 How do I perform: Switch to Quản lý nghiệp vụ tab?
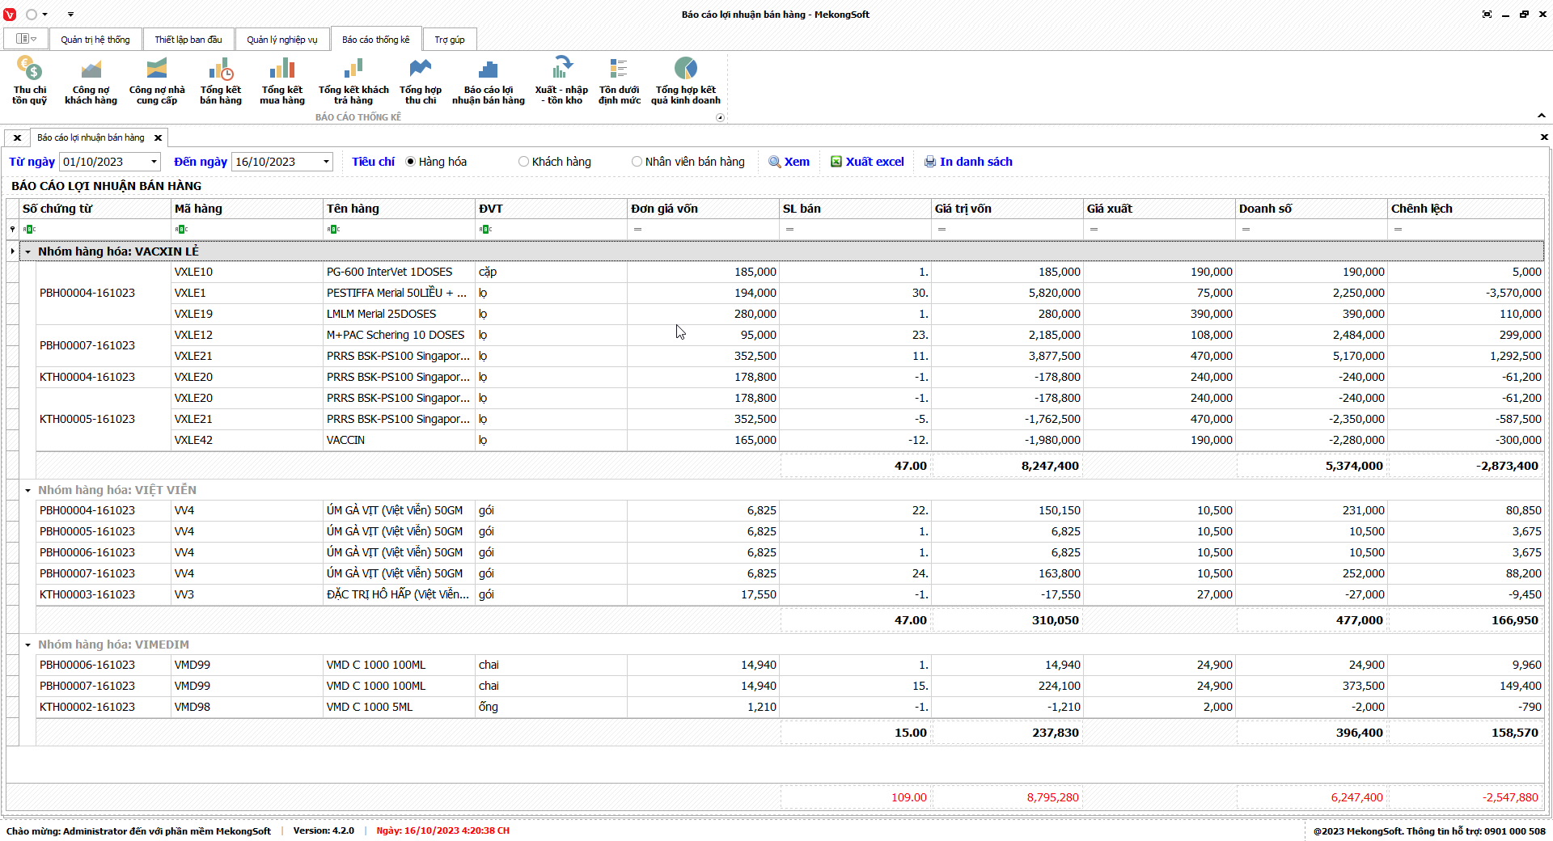[x=282, y=40]
